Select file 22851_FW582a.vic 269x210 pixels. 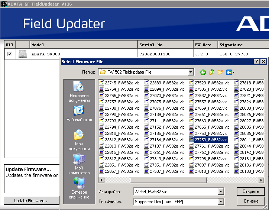coord(119,165)
